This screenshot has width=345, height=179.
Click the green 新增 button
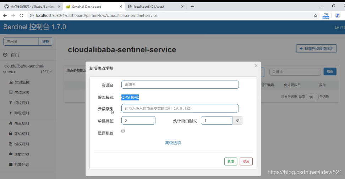click(231, 161)
